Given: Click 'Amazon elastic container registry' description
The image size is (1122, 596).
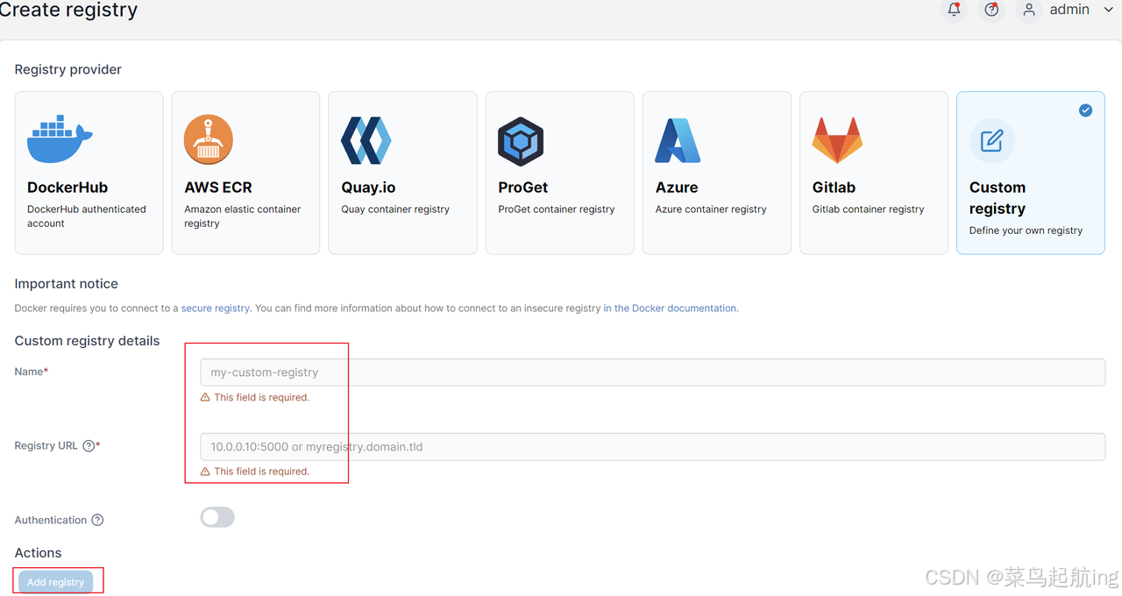Looking at the screenshot, I should click(x=243, y=216).
